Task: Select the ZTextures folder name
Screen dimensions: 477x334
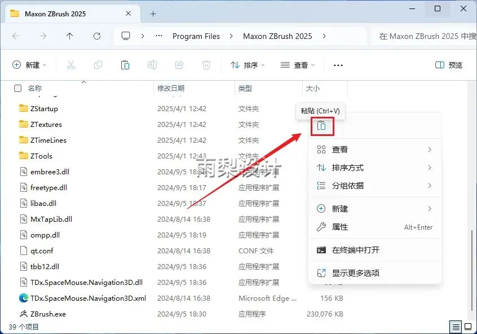Action: (46, 124)
